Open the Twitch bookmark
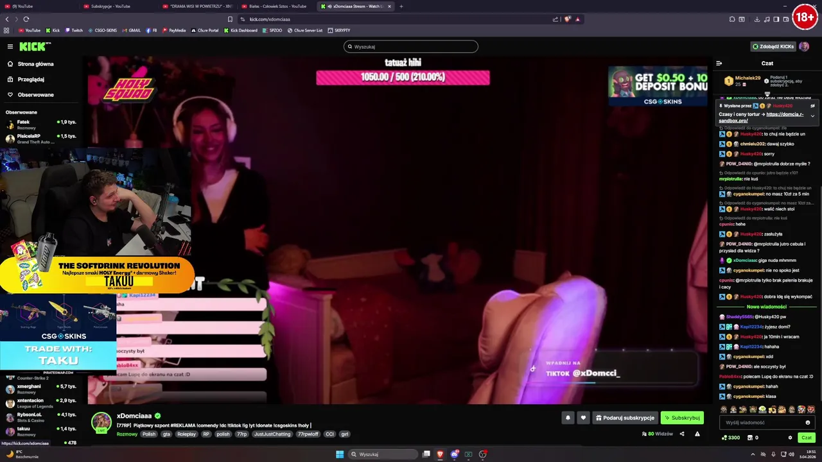The width and height of the screenshot is (822, 462). [x=74, y=30]
